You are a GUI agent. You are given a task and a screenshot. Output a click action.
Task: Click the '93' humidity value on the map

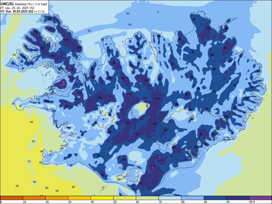coord(71,165)
